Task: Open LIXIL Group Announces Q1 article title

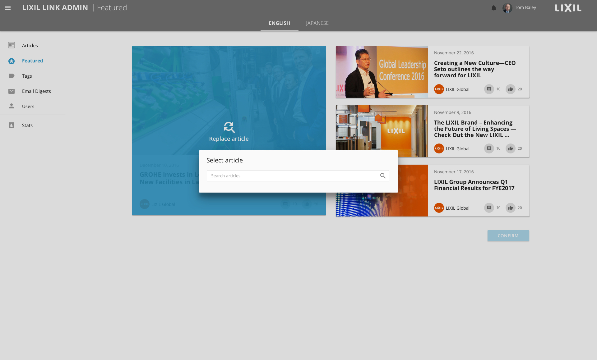Action: tap(474, 185)
